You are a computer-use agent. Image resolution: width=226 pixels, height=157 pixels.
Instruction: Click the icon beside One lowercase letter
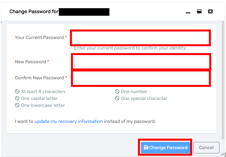pos(17,106)
